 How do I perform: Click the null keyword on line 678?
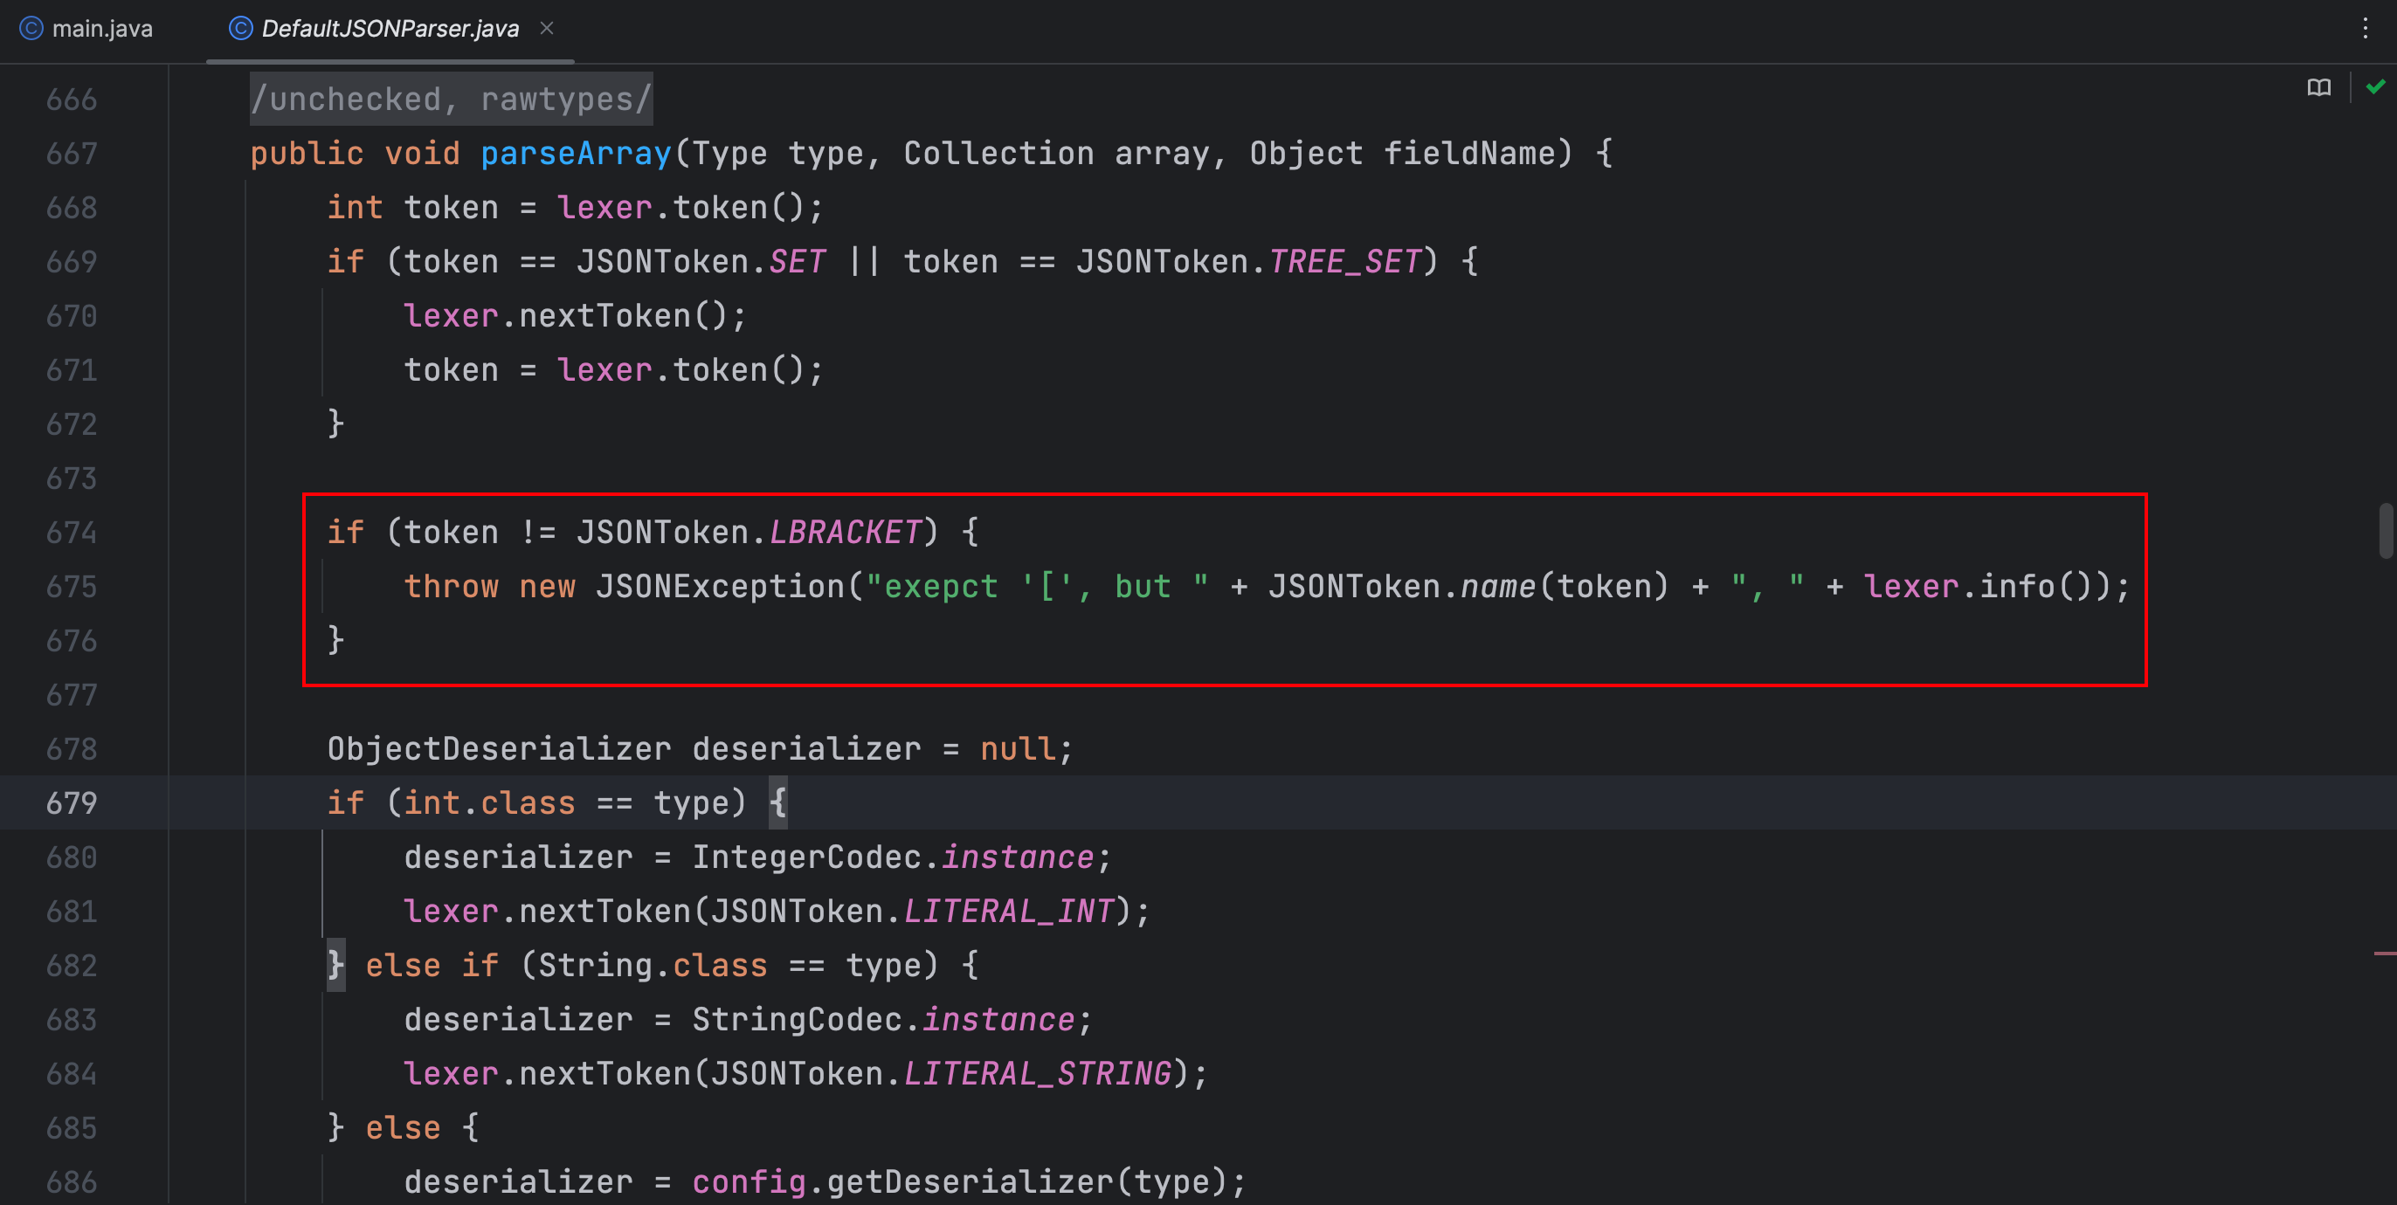point(1018,749)
